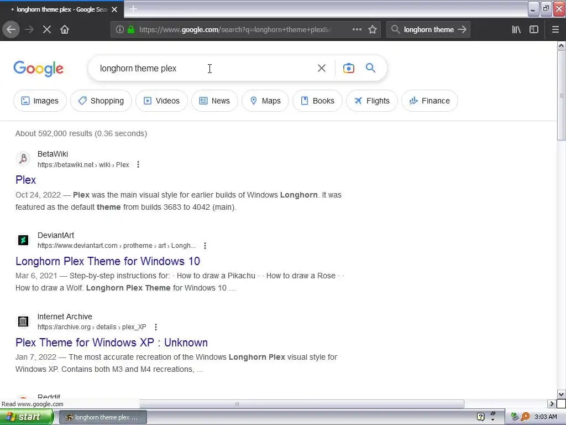The image size is (566, 425).
Task: Click the About 592,000 results text
Action: tap(81, 133)
